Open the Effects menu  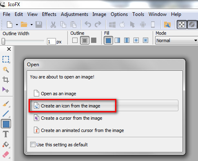coord(49,14)
